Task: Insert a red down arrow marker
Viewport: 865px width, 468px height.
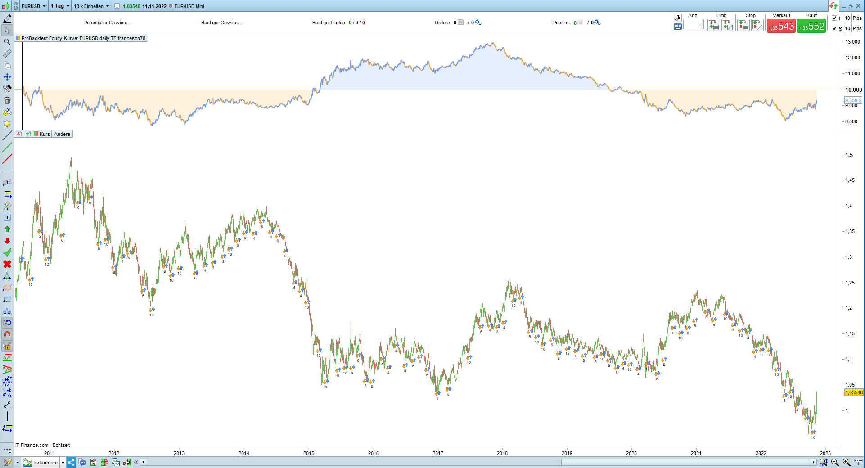Action: (x=7, y=241)
